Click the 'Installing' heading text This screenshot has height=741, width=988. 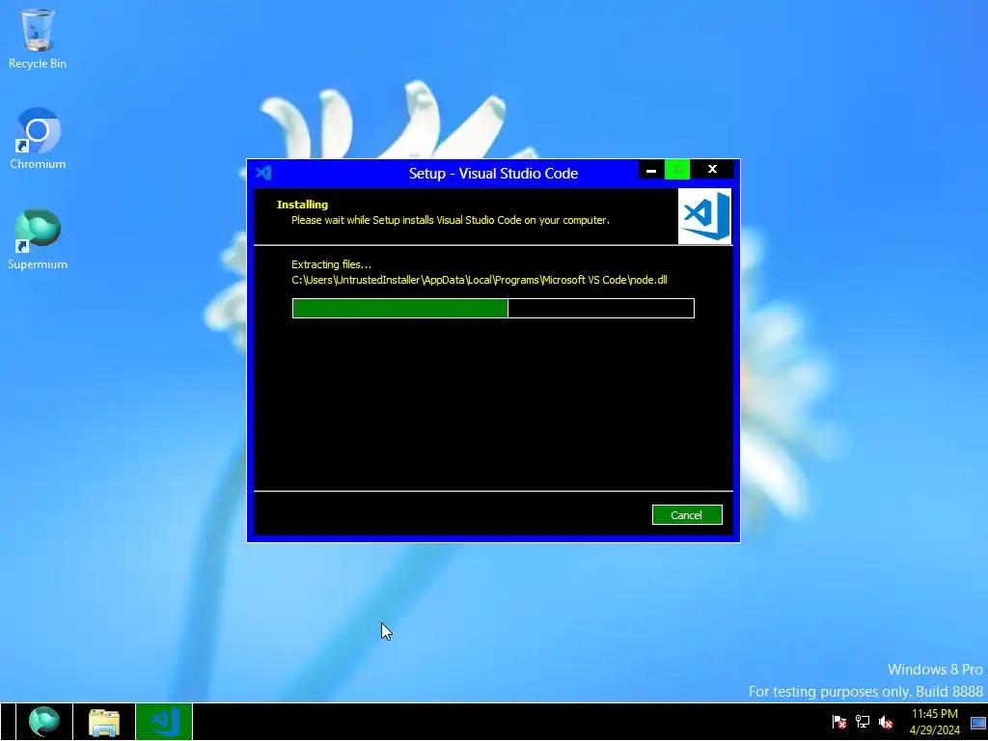pyautogui.click(x=302, y=205)
